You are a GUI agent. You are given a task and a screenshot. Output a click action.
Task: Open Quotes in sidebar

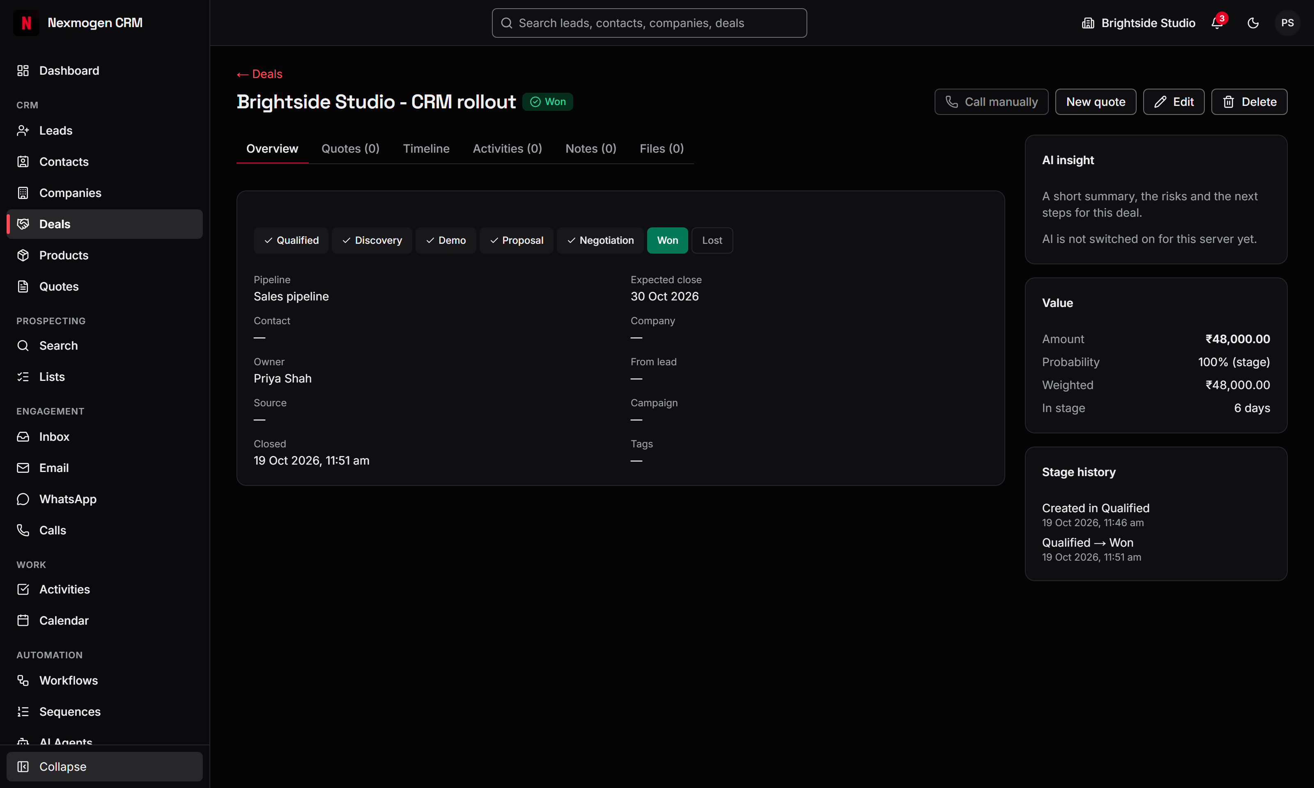pos(105,287)
